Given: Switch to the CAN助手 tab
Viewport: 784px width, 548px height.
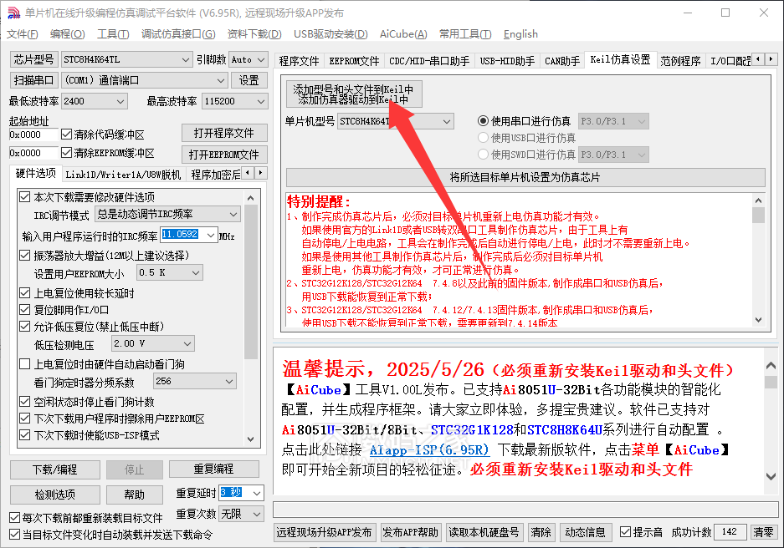Looking at the screenshot, I should coord(561,60).
